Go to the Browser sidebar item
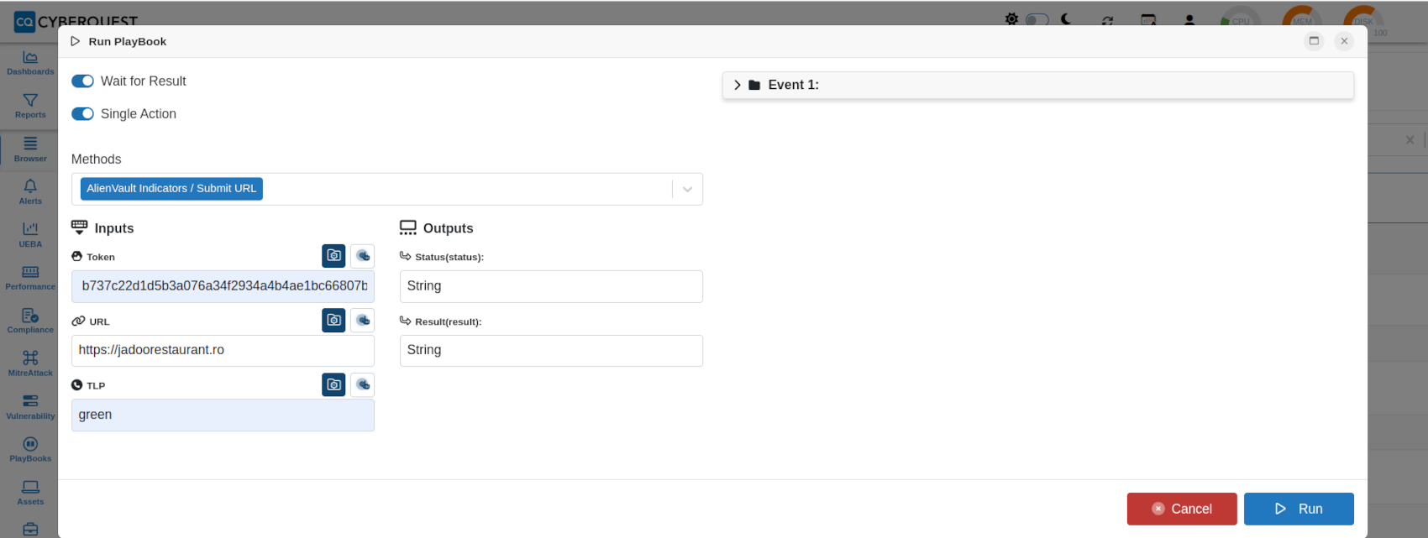Screen dimensions: 1428x538 [30, 149]
